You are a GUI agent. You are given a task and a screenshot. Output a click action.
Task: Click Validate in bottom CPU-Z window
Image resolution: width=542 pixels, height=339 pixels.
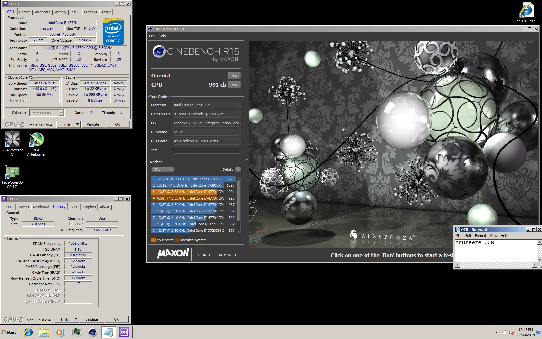click(92, 319)
